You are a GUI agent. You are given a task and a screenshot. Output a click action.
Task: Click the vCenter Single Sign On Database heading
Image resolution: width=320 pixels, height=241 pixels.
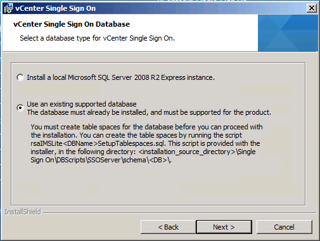pos(72,24)
